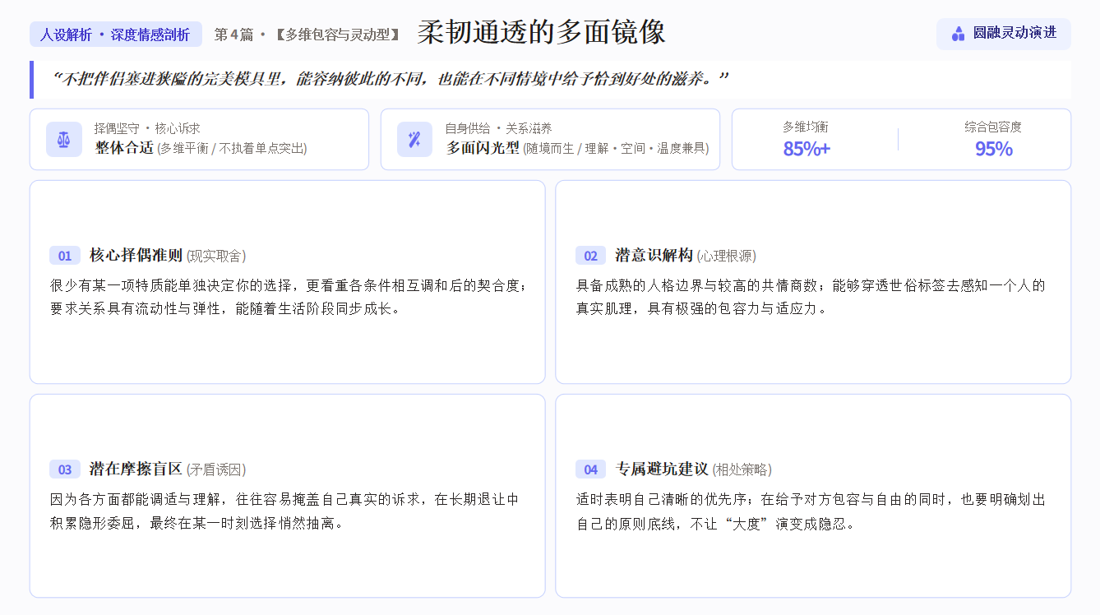Click the 【多维包容与灵动型】 label
1100x615 pixels.
pyautogui.click(x=337, y=35)
